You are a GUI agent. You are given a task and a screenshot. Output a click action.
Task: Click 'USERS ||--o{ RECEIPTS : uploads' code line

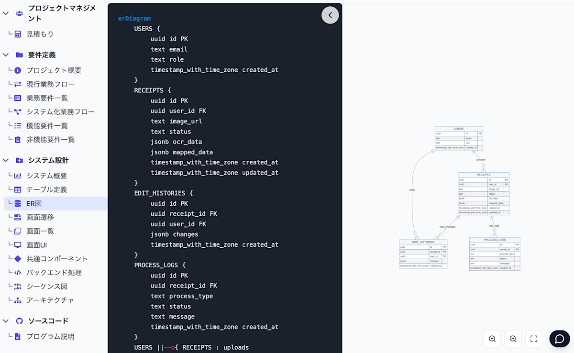coord(191,347)
